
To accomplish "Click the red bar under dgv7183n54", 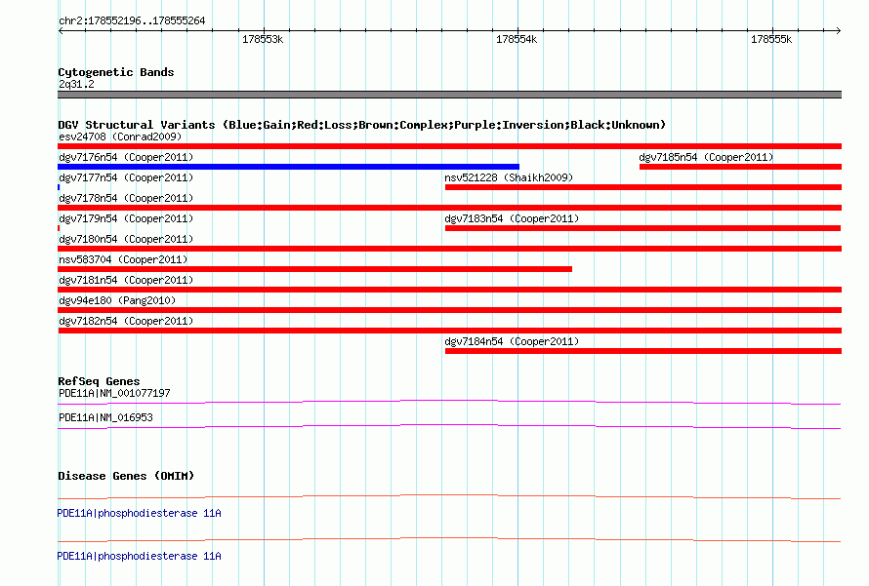I will click(x=642, y=228).
